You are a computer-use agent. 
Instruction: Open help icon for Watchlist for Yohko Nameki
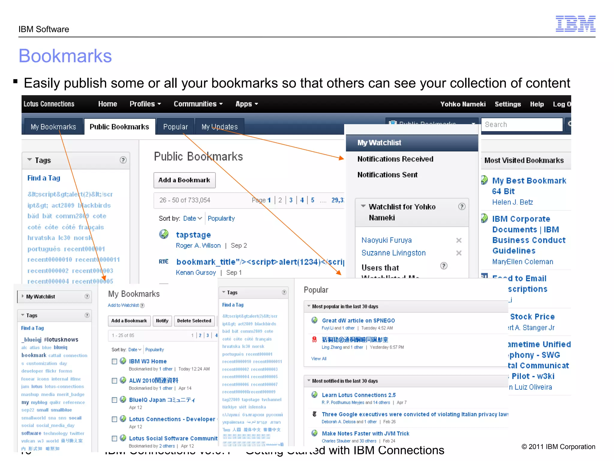(x=462, y=206)
